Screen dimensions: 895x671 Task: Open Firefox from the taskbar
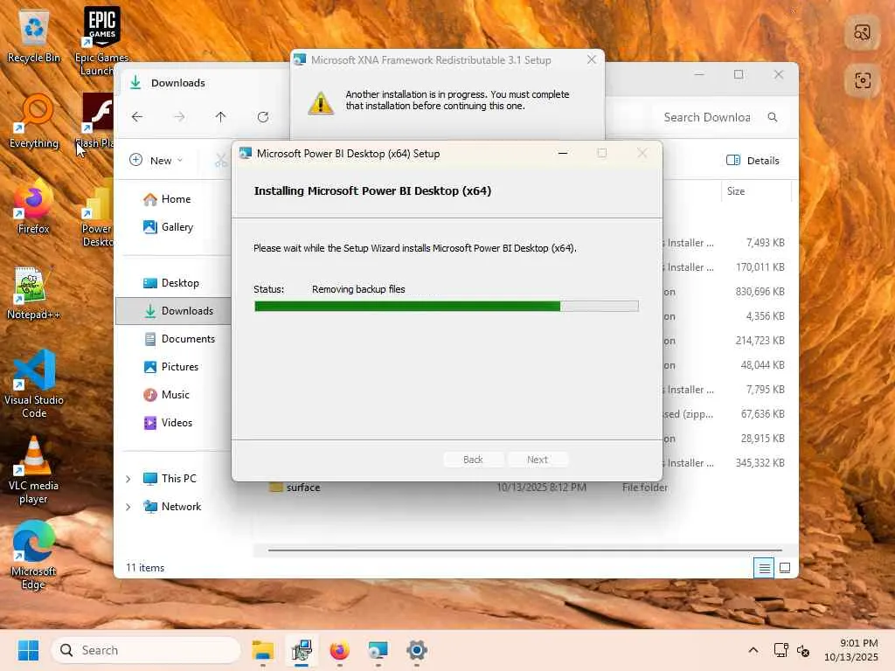tap(340, 650)
